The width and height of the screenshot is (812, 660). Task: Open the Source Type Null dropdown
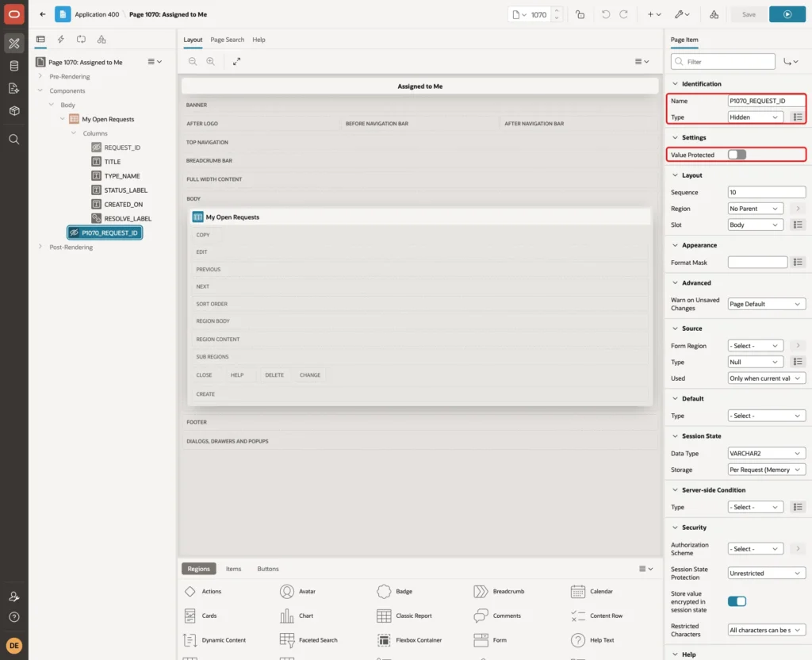(x=755, y=362)
